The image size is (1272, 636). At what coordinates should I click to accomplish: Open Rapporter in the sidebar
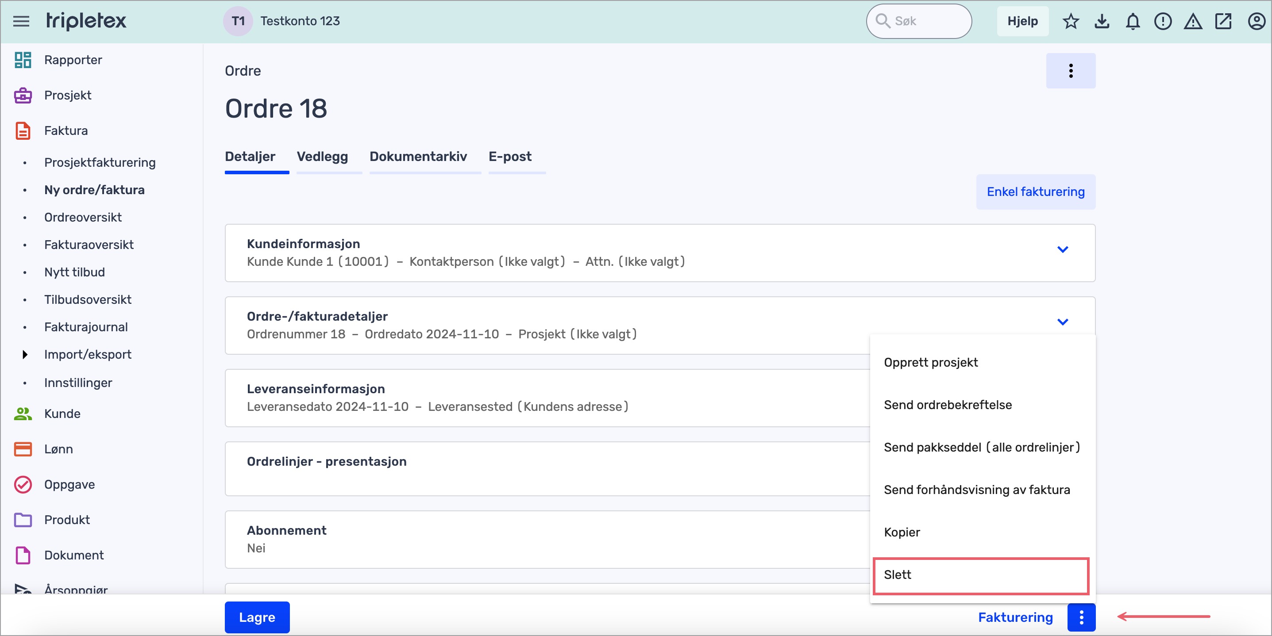click(73, 60)
